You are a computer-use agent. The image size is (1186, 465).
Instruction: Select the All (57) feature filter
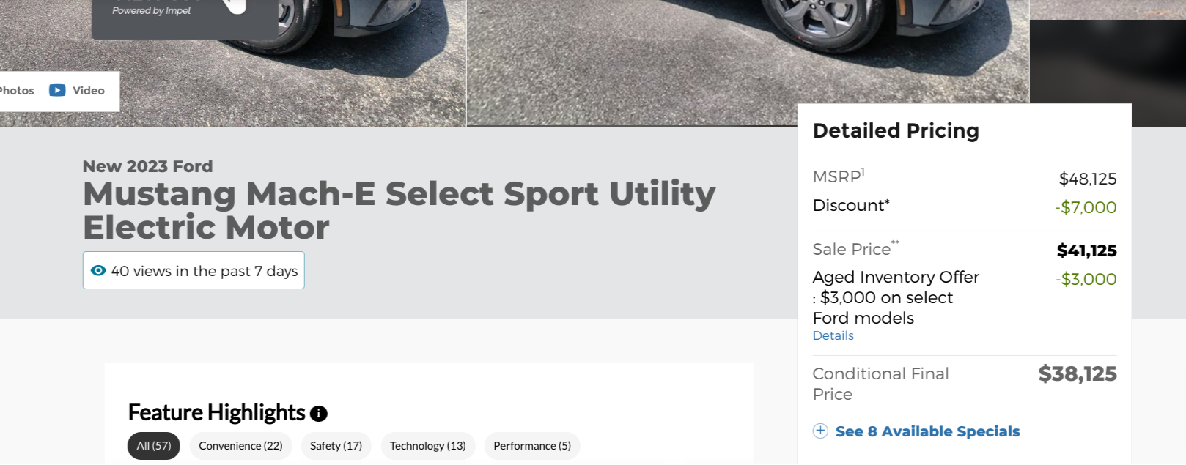(153, 446)
